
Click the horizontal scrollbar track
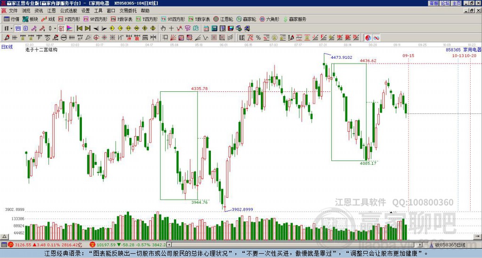[x=295, y=245]
